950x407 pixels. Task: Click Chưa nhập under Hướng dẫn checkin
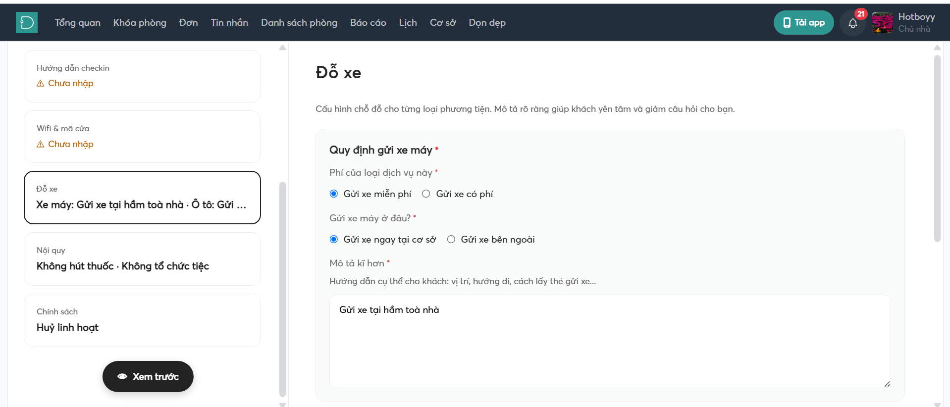[71, 83]
